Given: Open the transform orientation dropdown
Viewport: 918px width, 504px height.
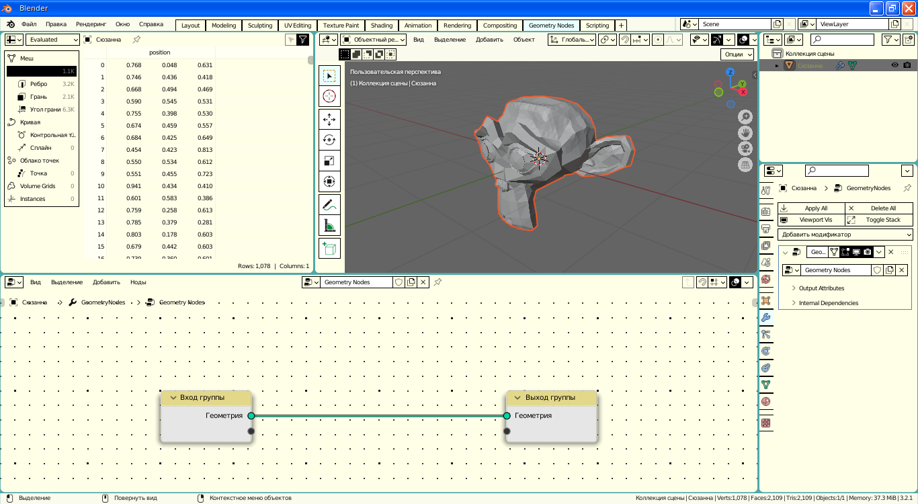Looking at the screenshot, I should [572, 40].
